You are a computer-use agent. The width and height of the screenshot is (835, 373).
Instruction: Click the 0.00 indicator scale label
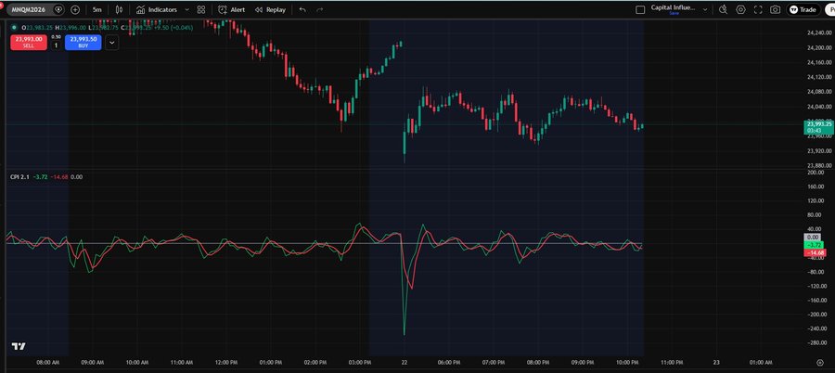(813, 237)
